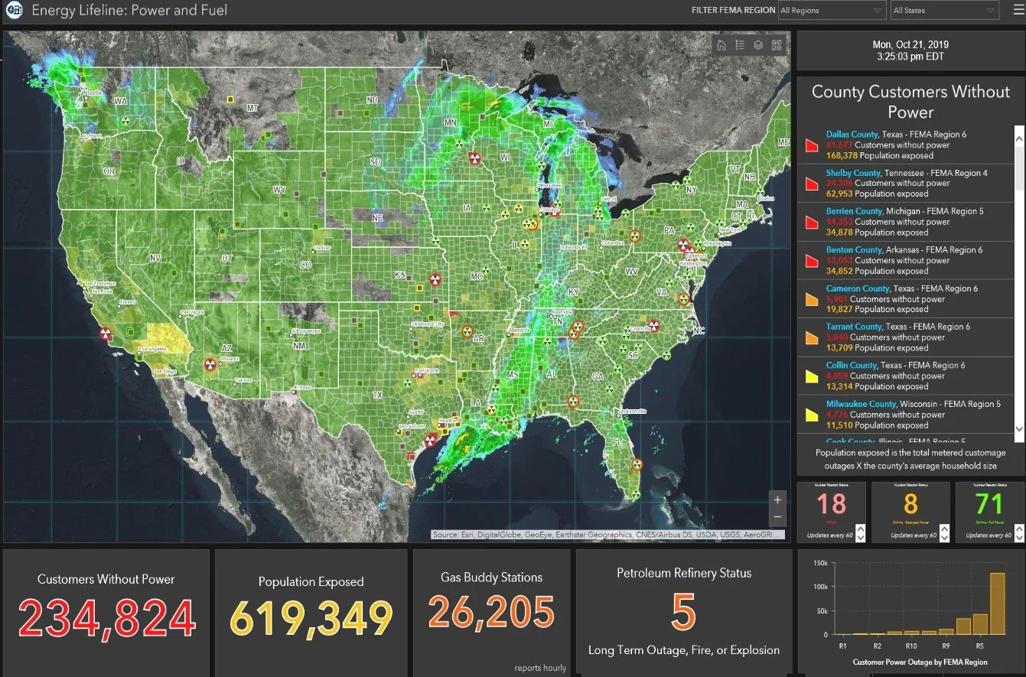Click the yellow flag beside Collin County
Screen dimensions: 1026x677
[812, 376]
